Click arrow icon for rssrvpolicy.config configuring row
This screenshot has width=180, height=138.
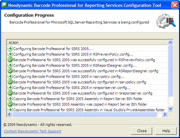[10, 76]
